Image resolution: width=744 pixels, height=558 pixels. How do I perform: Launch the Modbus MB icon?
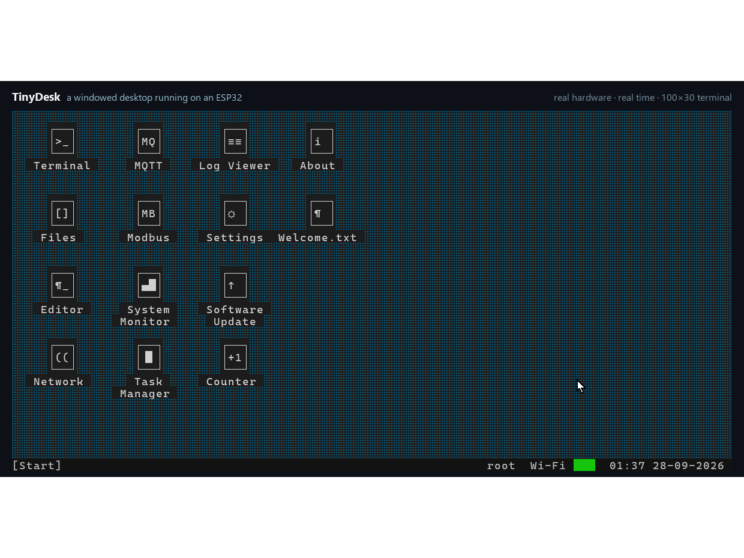(149, 214)
